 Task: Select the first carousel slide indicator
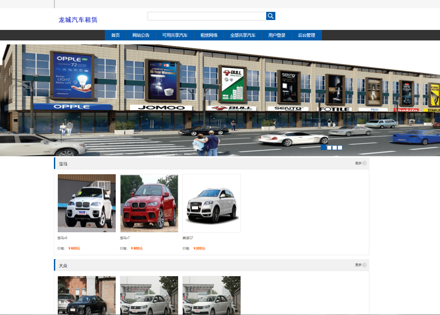[324, 148]
